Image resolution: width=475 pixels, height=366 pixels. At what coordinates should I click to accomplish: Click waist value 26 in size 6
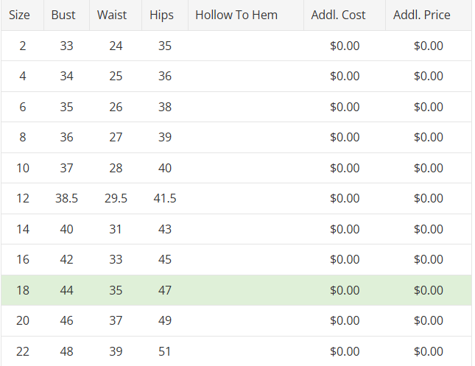[116, 107]
